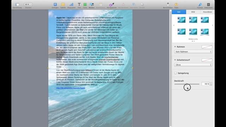Screen dimensions: 226x127
Task: Open the Medien browser icon
Action: click(92, 5)
